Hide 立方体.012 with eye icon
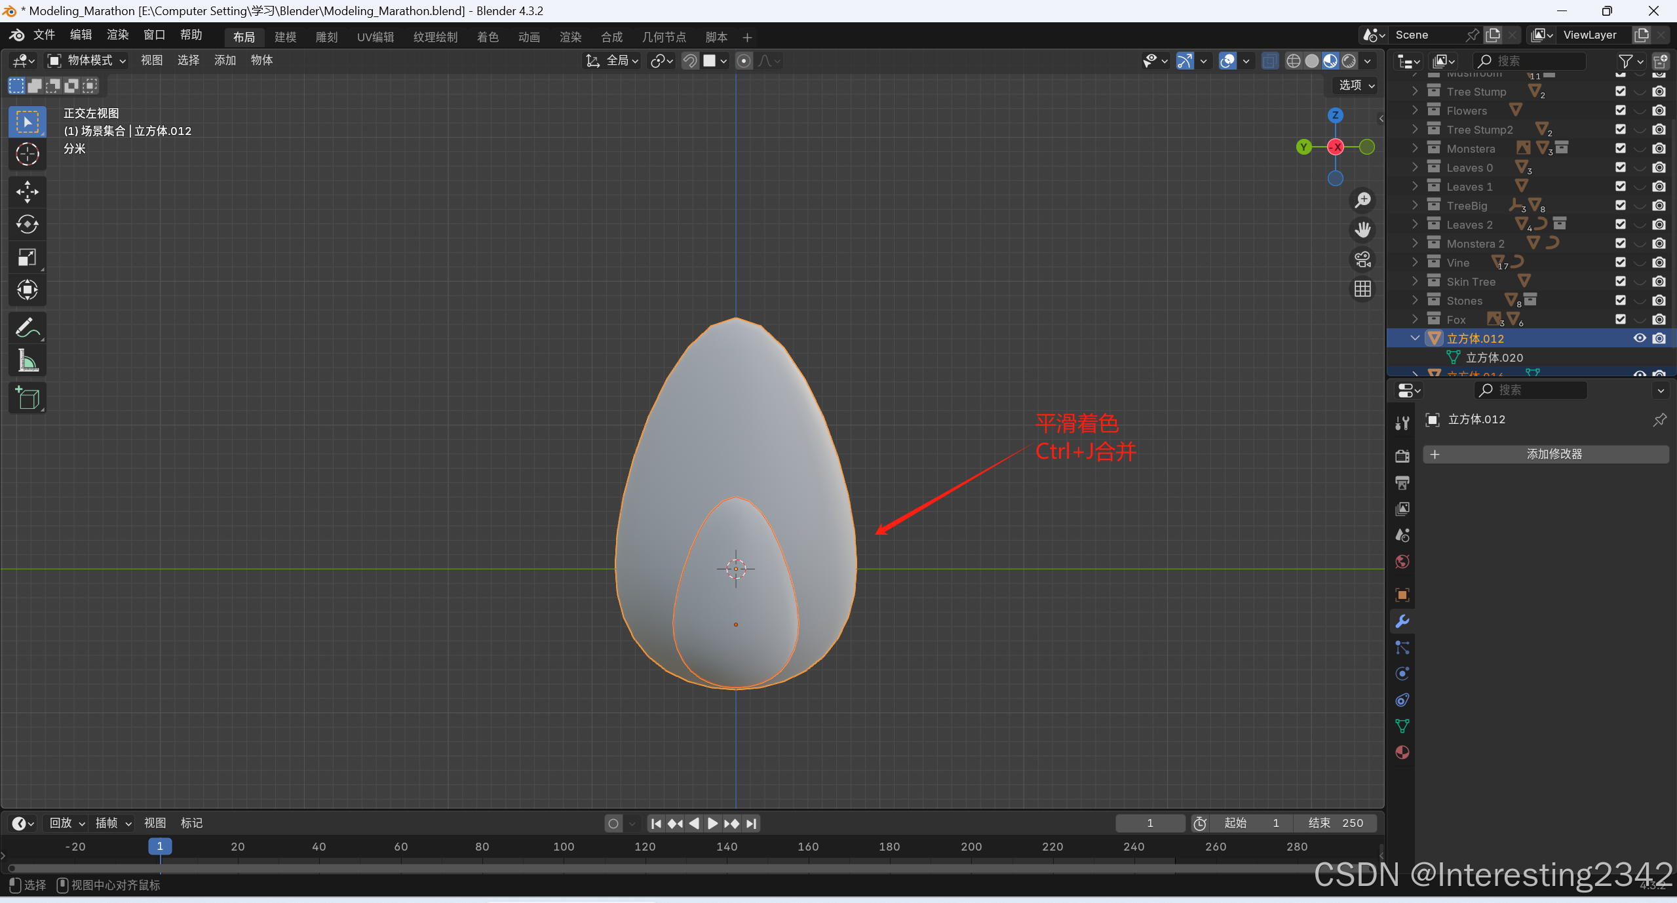The width and height of the screenshot is (1677, 903). (1640, 338)
